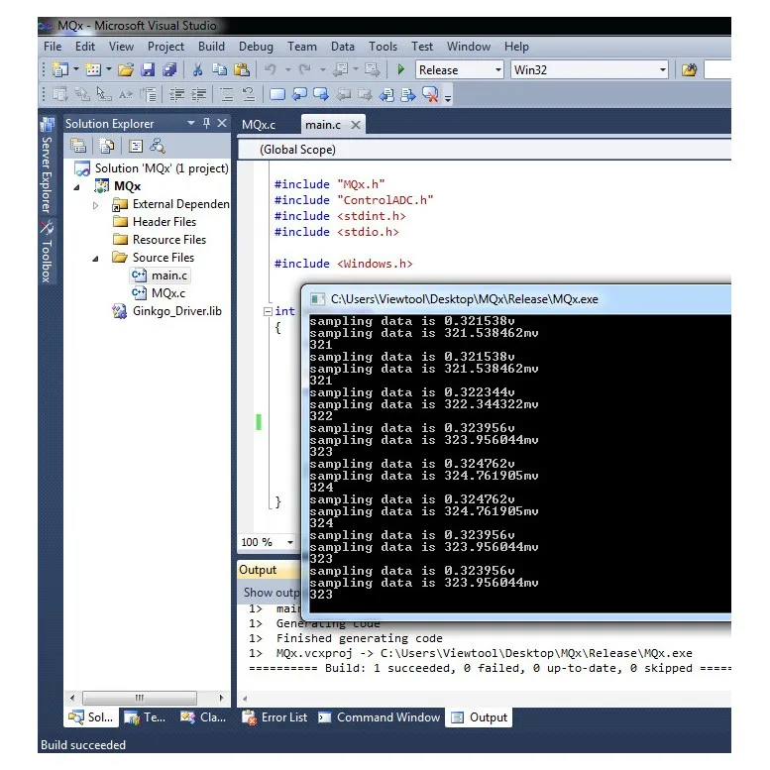
Task: Collapse the Source Files folder
Action: tap(96, 259)
